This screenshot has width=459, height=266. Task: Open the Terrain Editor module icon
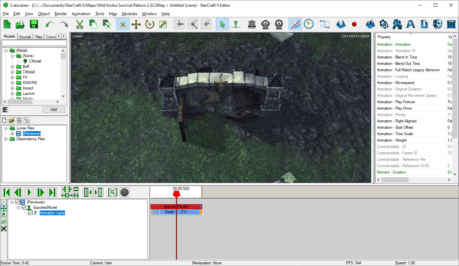(370, 24)
